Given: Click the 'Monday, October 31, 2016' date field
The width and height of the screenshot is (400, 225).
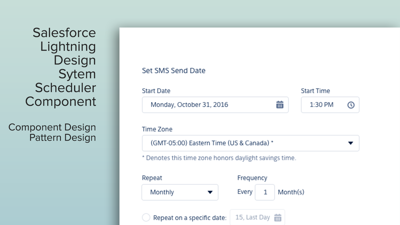Looking at the screenshot, I should pyautogui.click(x=215, y=105).
